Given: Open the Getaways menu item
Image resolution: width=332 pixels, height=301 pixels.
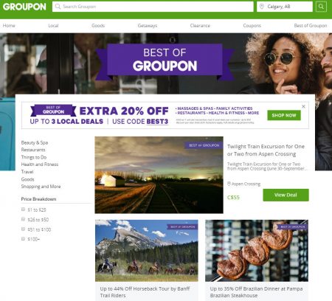Looking at the screenshot, I should 148,26.
